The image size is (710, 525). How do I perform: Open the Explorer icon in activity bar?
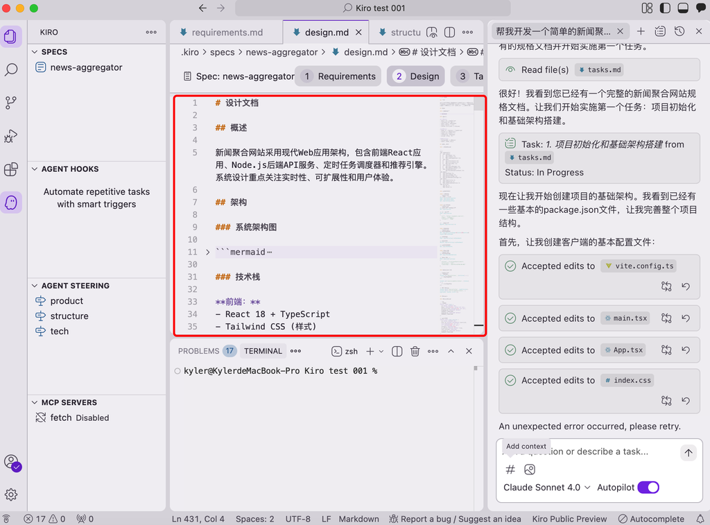tap(11, 36)
